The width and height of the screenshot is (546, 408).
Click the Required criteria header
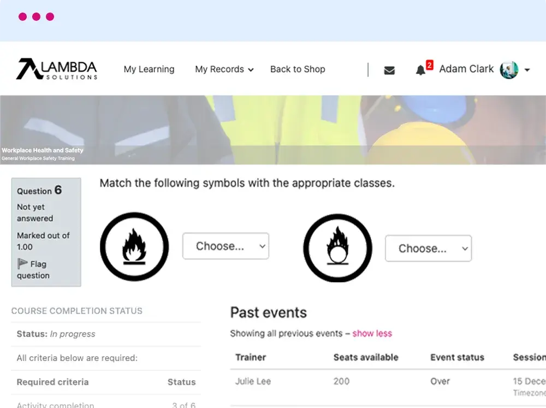[x=52, y=382]
